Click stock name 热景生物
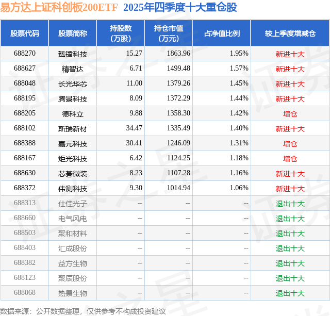Image resolution: width=330 pixels, height=316 pixels. pos(73,293)
